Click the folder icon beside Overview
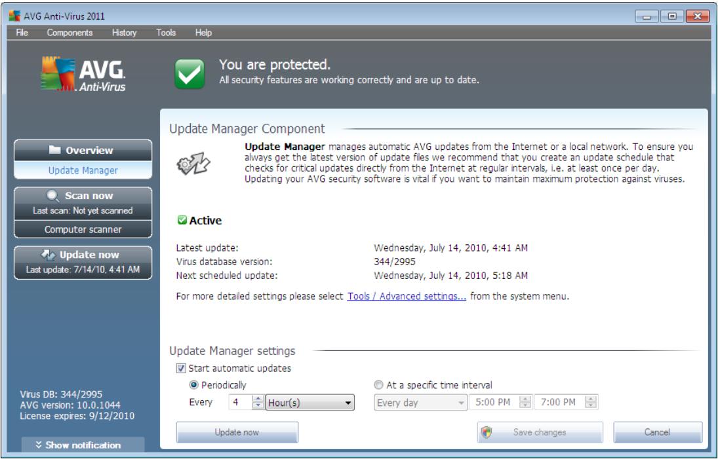This screenshot has height=459, width=718. click(x=55, y=149)
